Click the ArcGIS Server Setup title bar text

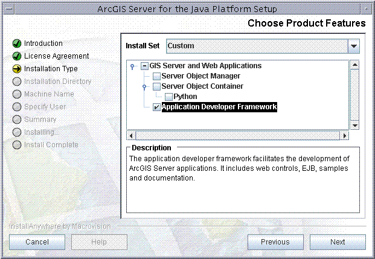pyautogui.click(x=187, y=9)
